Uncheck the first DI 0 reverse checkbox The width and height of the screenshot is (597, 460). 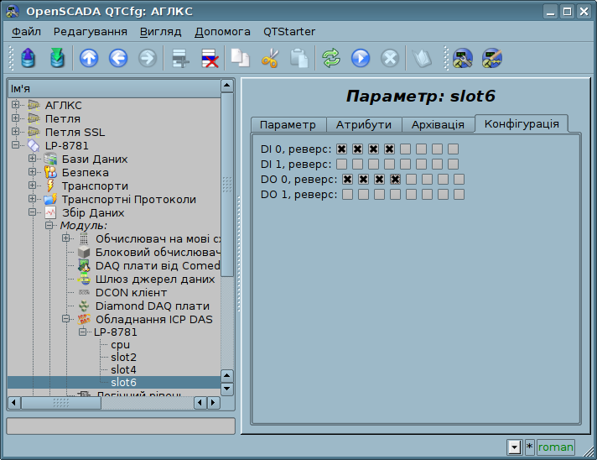(342, 149)
